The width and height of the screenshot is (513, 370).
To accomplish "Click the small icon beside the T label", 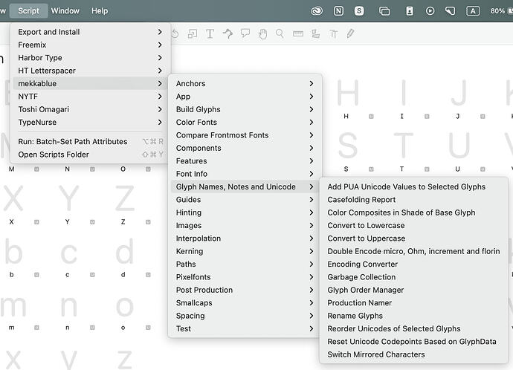I will (427, 169).
